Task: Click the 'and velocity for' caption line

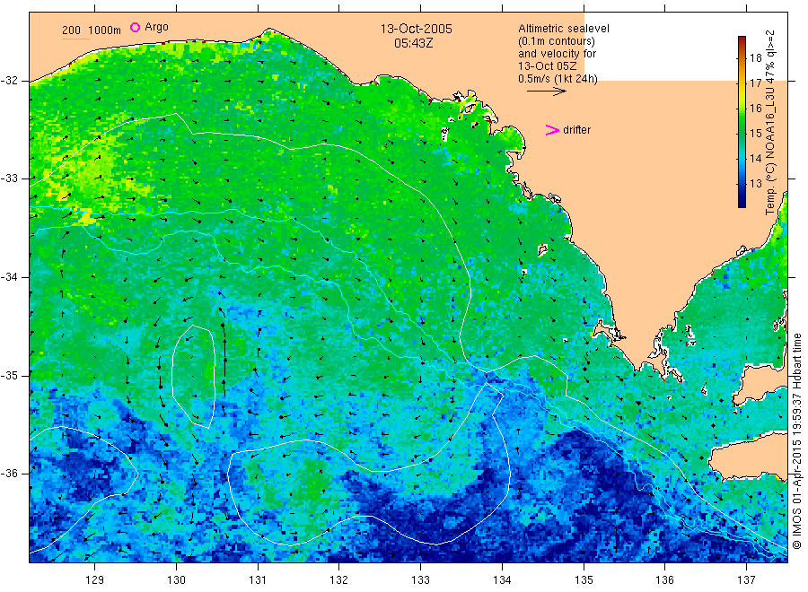Action: click(x=557, y=54)
